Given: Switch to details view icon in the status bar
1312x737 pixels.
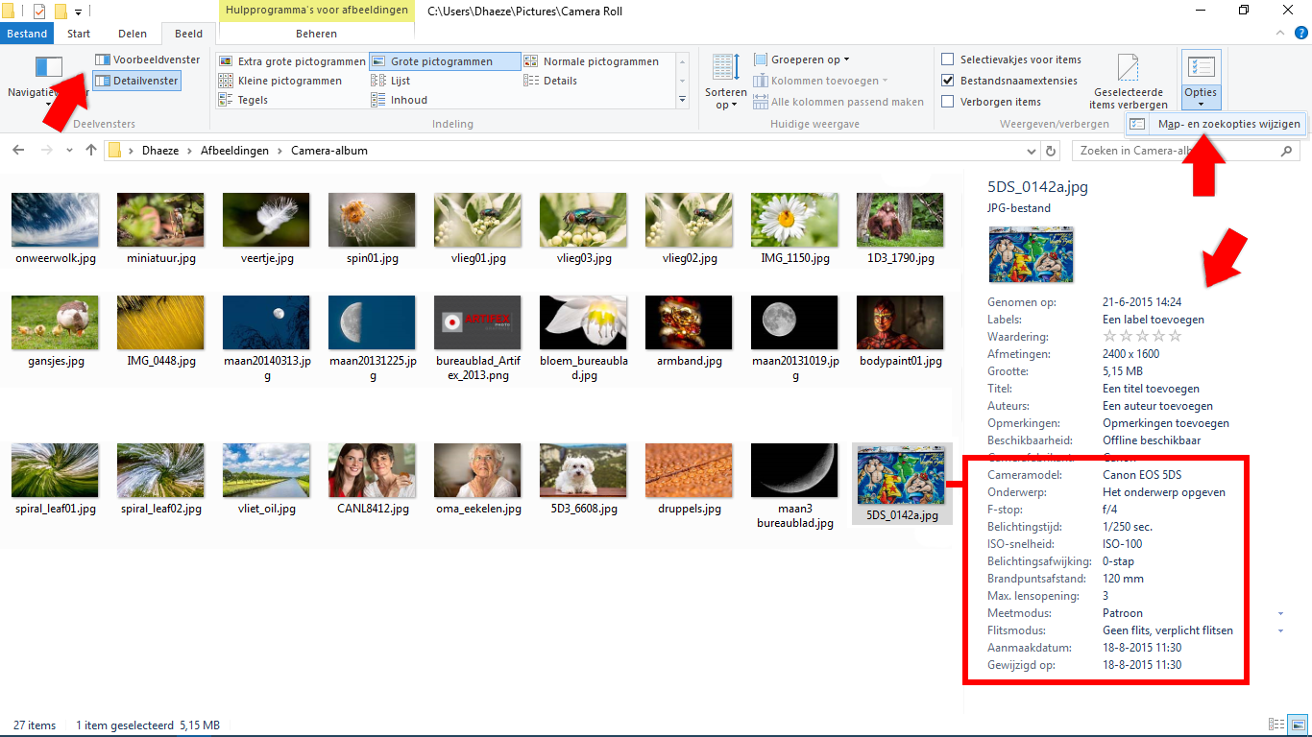Looking at the screenshot, I should click(1276, 725).
